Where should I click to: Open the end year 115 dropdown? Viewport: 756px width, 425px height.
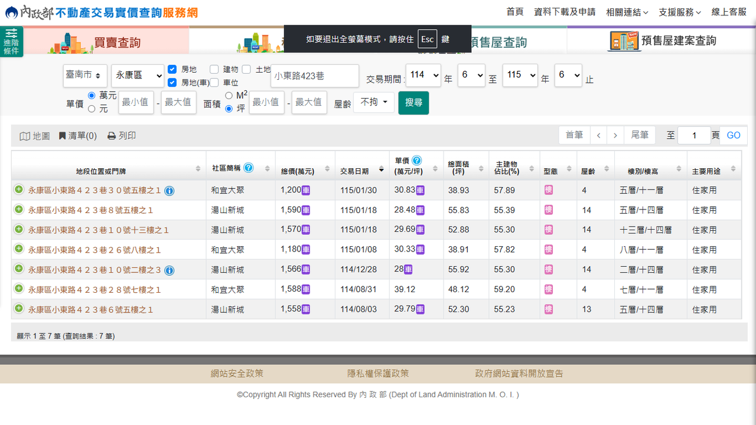click(520, 75)
